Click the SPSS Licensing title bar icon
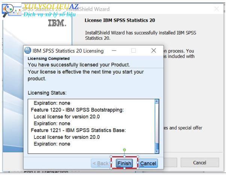Image resolution: width=226 pixels, height=175 pixels. tap(28, 51)
